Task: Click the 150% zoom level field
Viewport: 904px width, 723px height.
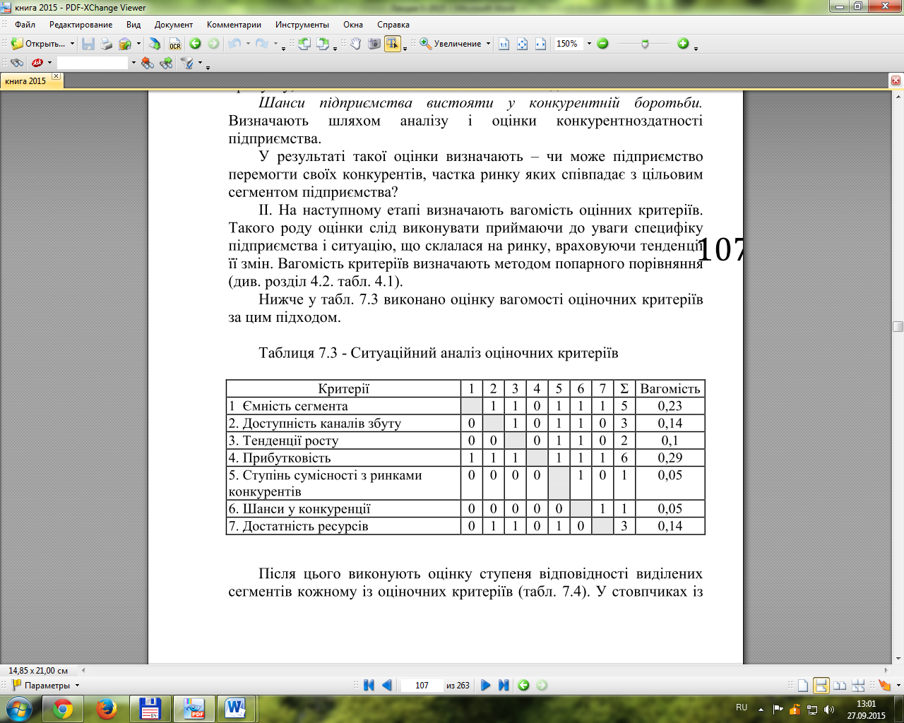Action: (x=569, y=44)
